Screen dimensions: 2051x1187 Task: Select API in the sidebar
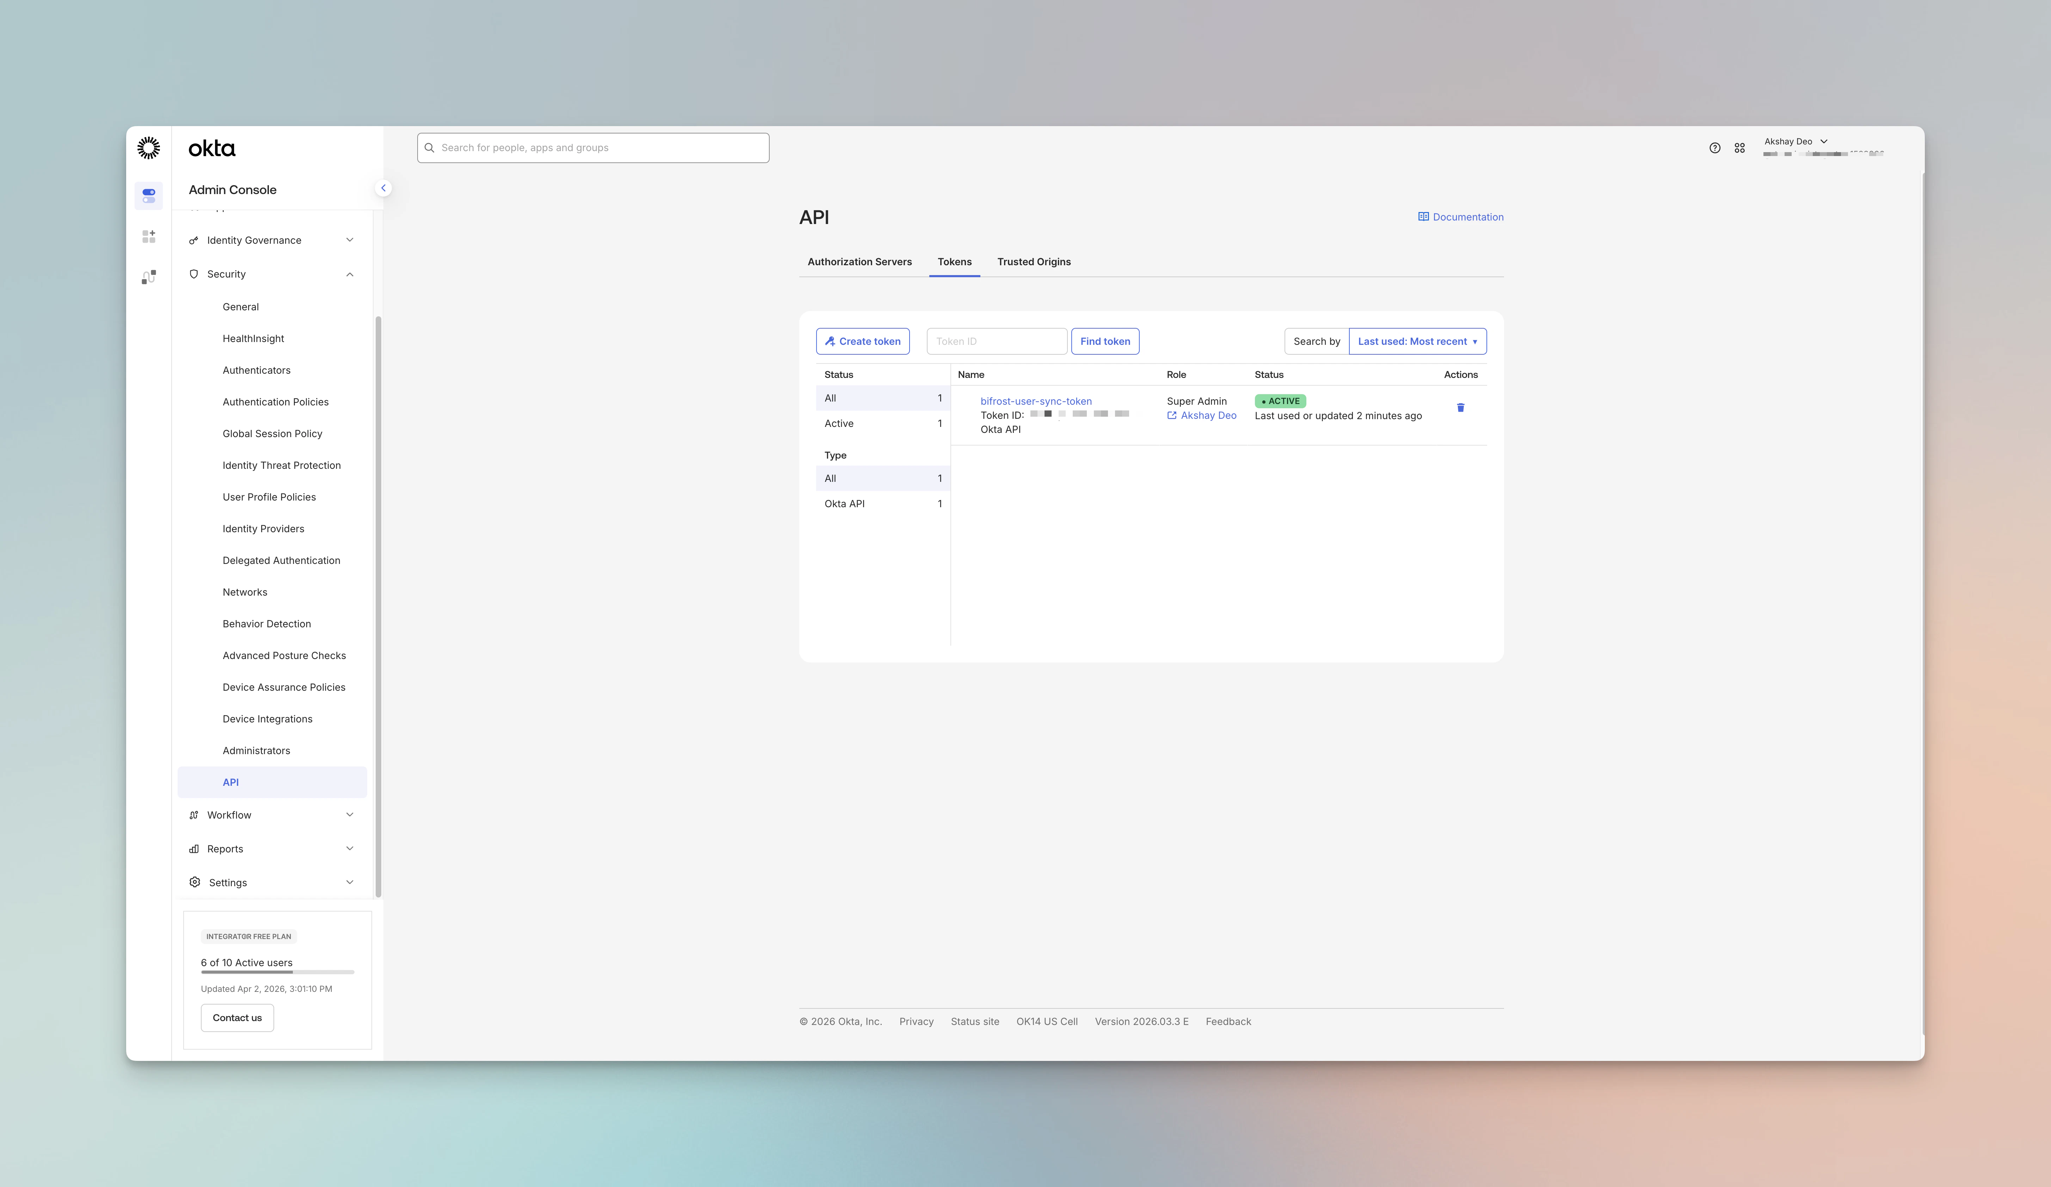[x=272, y=783]
